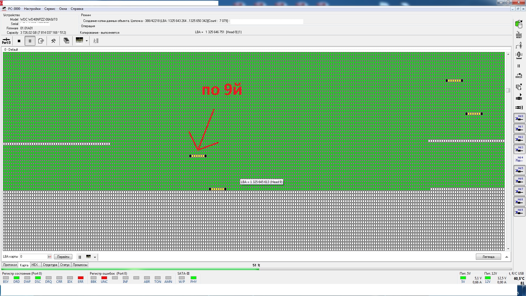526x296 pixels.
Task: Expand the panel arrow next to Легенда
Action: point(507,257)
